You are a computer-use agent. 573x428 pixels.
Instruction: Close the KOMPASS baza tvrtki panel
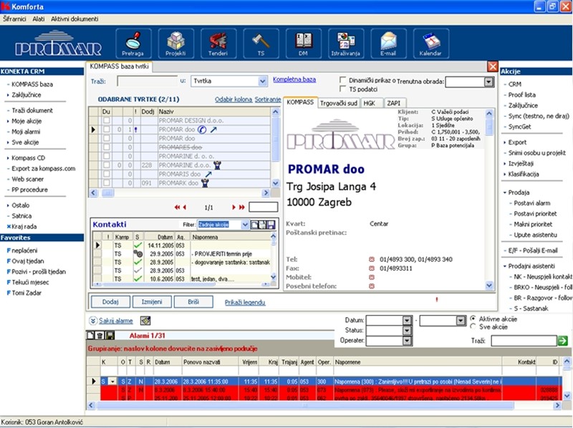click(492, 66)
